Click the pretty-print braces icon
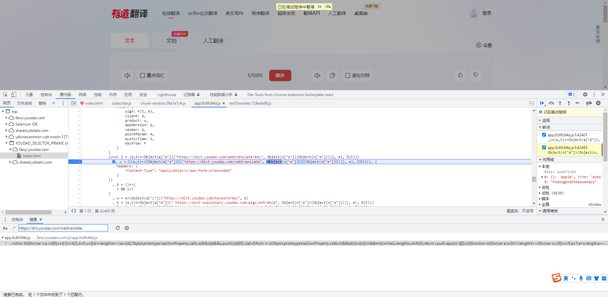This screenshot has height=297, width=608. pyautogui.click(x=73, y=211)
